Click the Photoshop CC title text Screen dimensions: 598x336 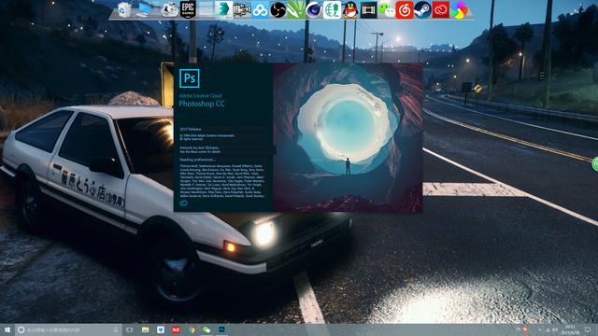tap(202, 104)
